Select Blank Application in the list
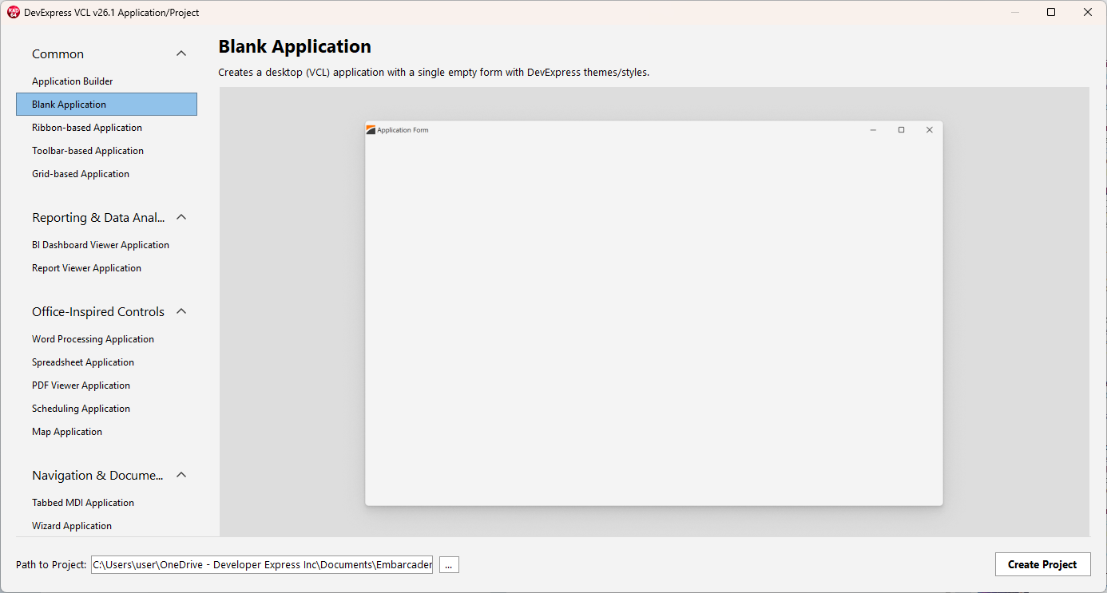 click(106, 105)
